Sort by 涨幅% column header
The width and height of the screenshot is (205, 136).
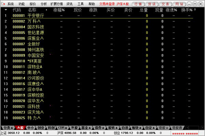[x=59, y=10]
